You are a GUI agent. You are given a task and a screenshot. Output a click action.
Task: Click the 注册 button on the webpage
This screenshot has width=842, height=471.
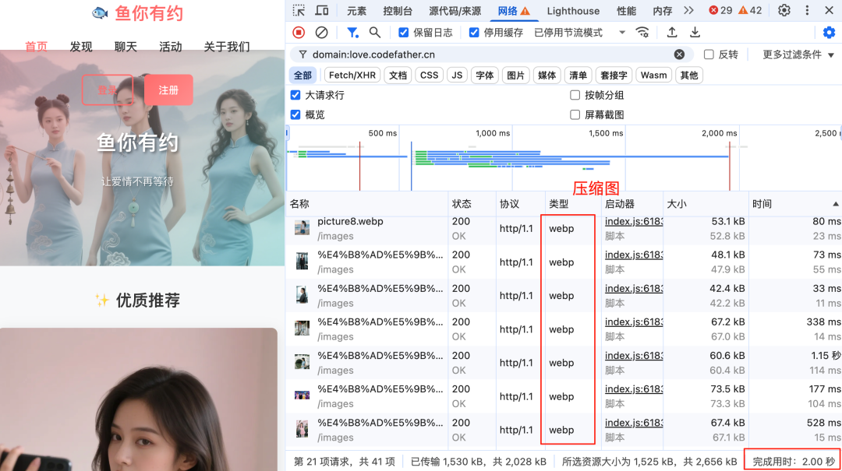coord(168,90)
